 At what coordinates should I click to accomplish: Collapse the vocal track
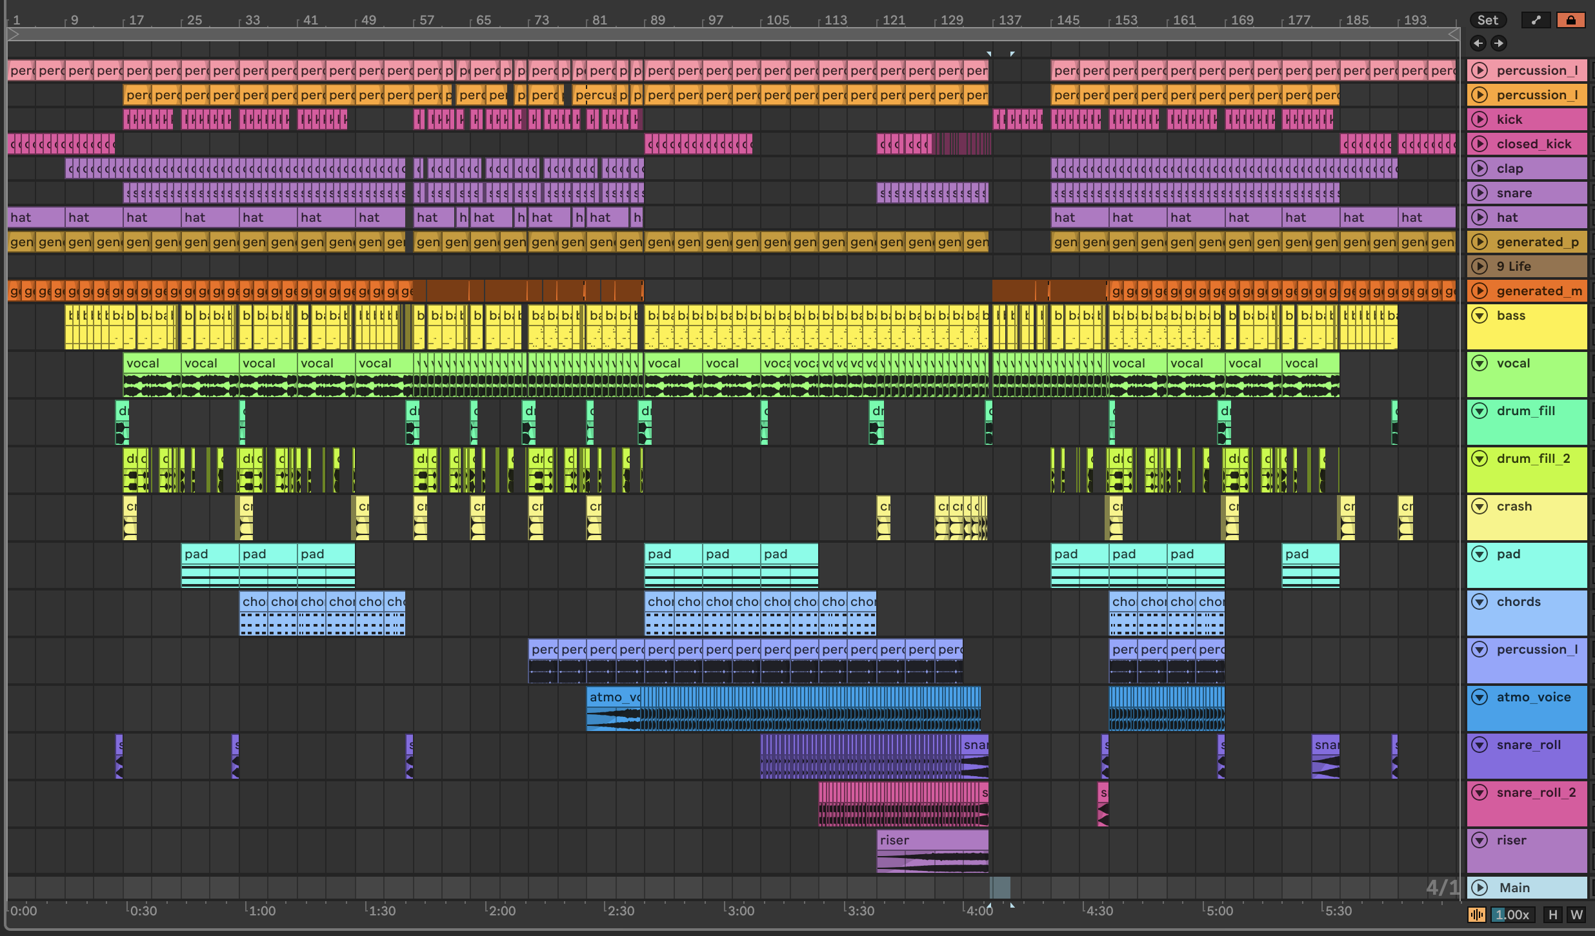click(x=1480, y=364)
